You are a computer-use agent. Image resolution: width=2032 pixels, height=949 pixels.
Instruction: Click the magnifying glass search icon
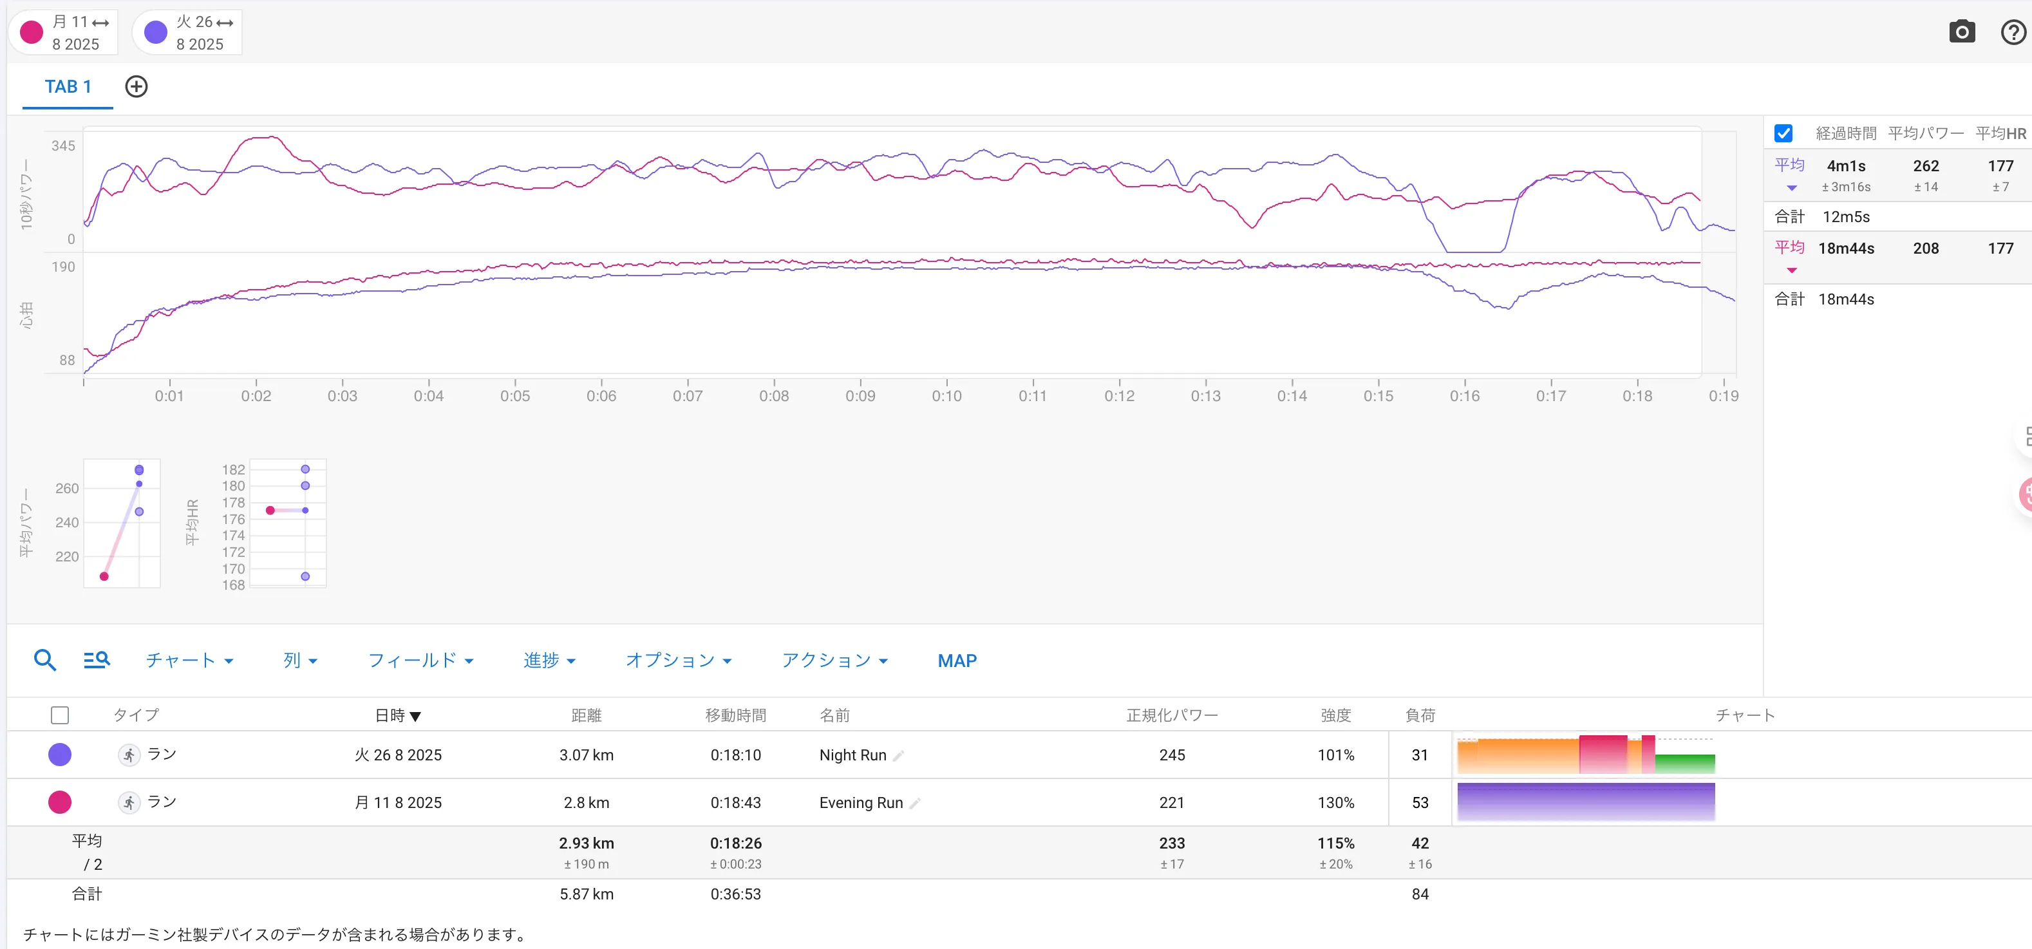[45, 661]
